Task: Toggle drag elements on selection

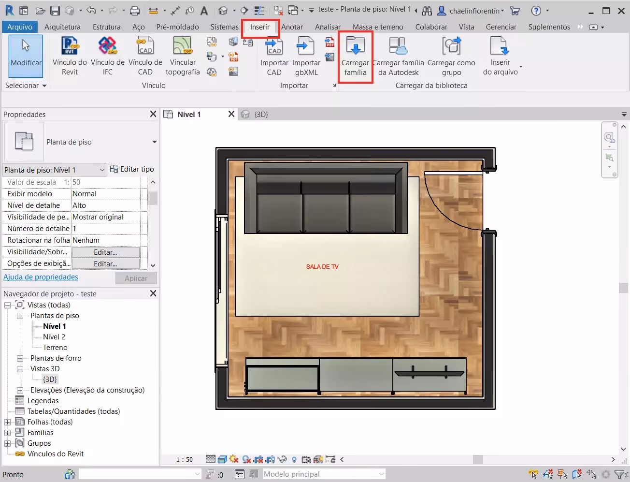Action: pos(591,474)
